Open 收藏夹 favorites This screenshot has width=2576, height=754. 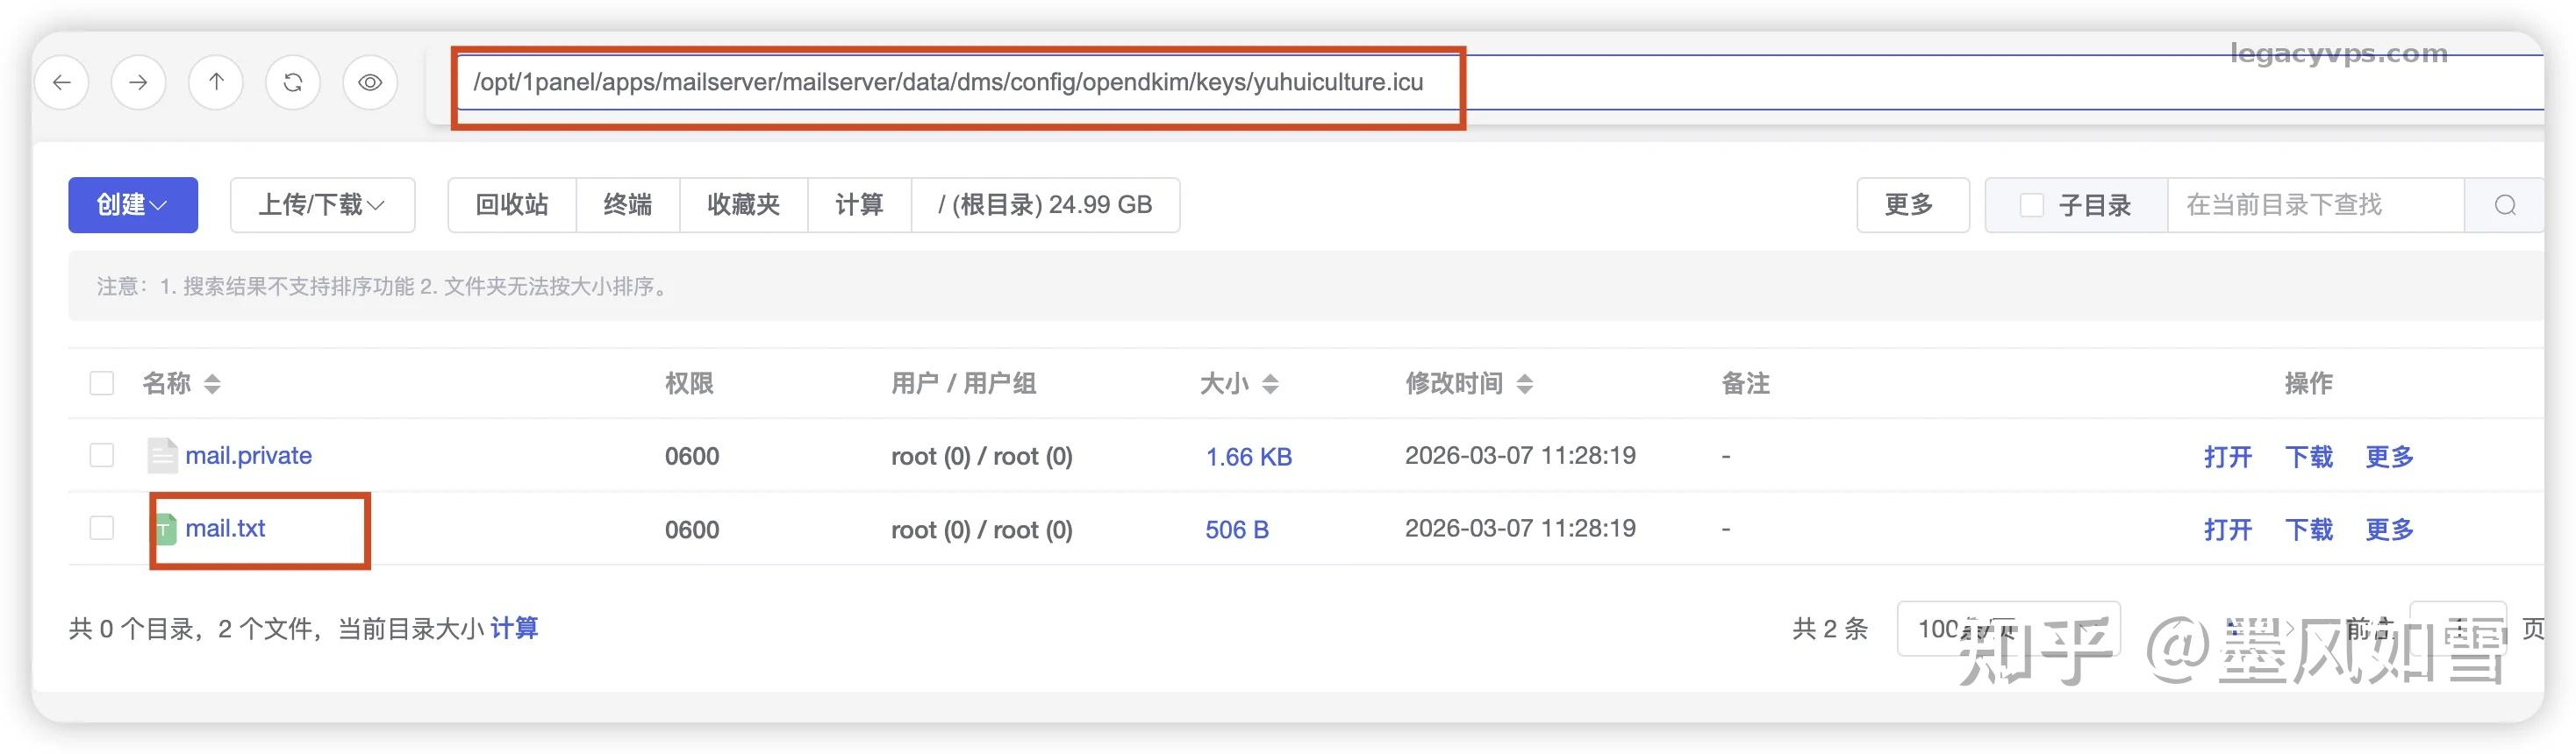pos(744,205)
